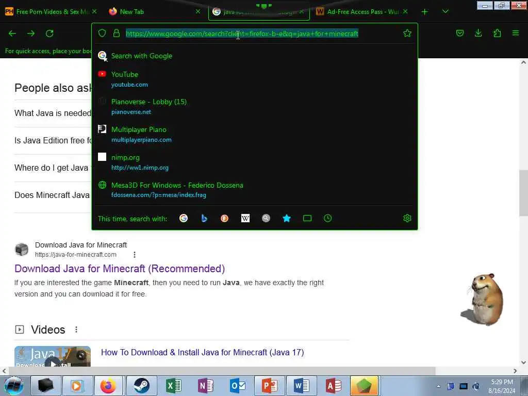Search this time with the gray magnifier engine
The image size is (528, 396).
pyautogui.click(x=266, y=218)
